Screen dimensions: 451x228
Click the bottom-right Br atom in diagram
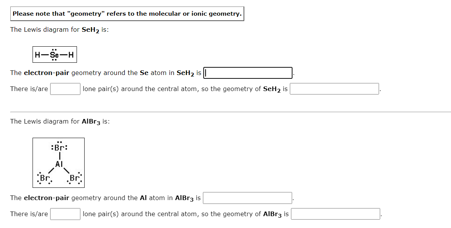(x=74, y=178)
